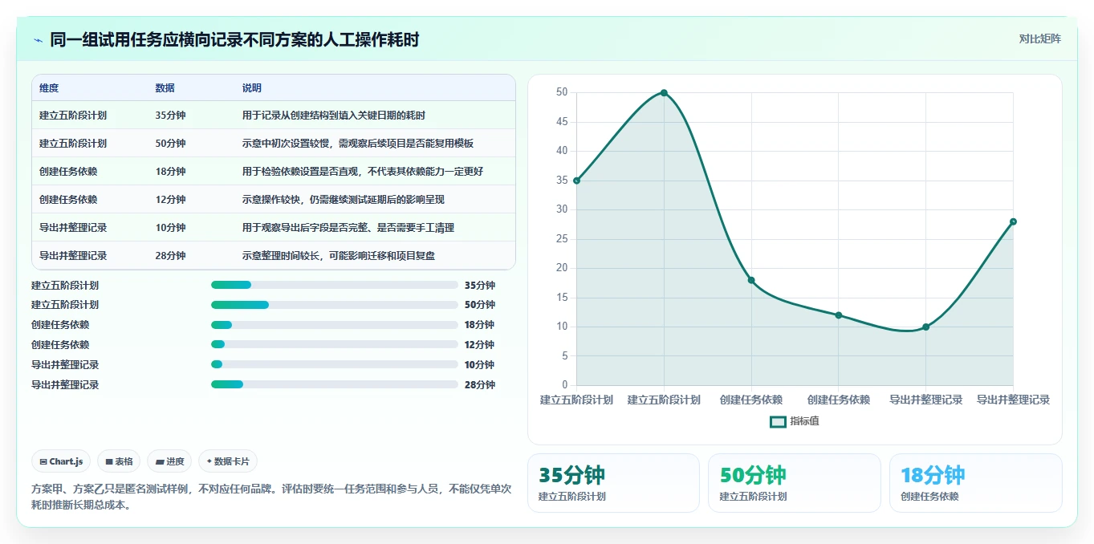Viewport: 1094px width, 544px height.
Task: Click the chart data point at value 18
Action: [751, 280]
